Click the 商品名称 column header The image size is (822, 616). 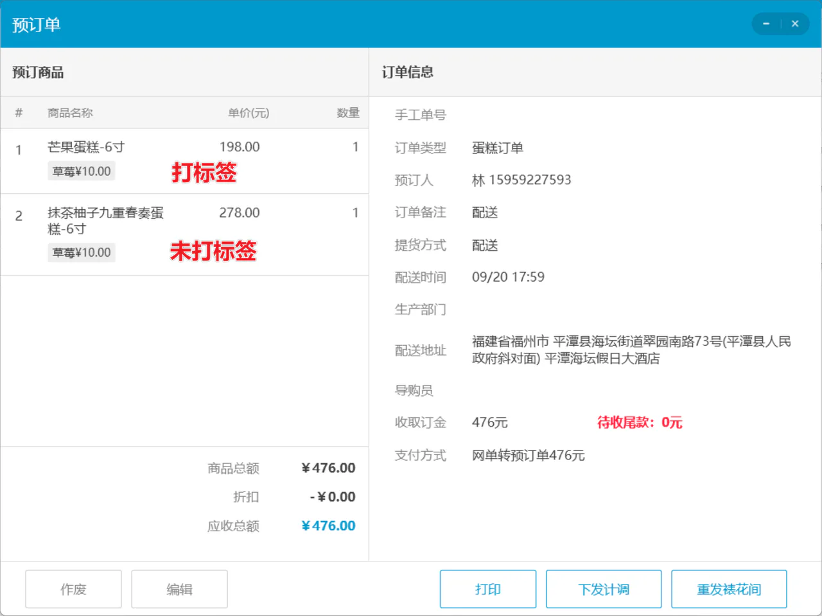coord(70,113)
